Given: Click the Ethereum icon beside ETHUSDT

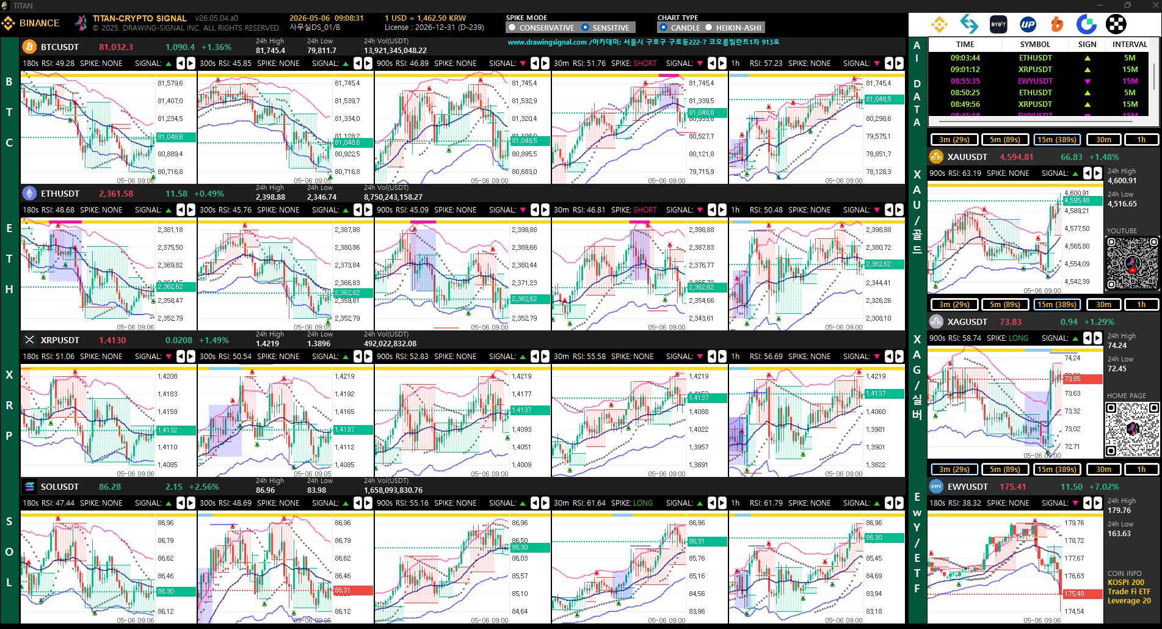Looking at the screenshot, I should pos(29,194).
